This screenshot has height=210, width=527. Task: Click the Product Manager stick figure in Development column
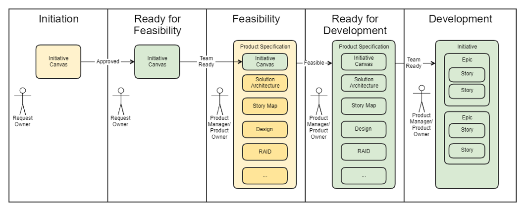click(422, 98)
